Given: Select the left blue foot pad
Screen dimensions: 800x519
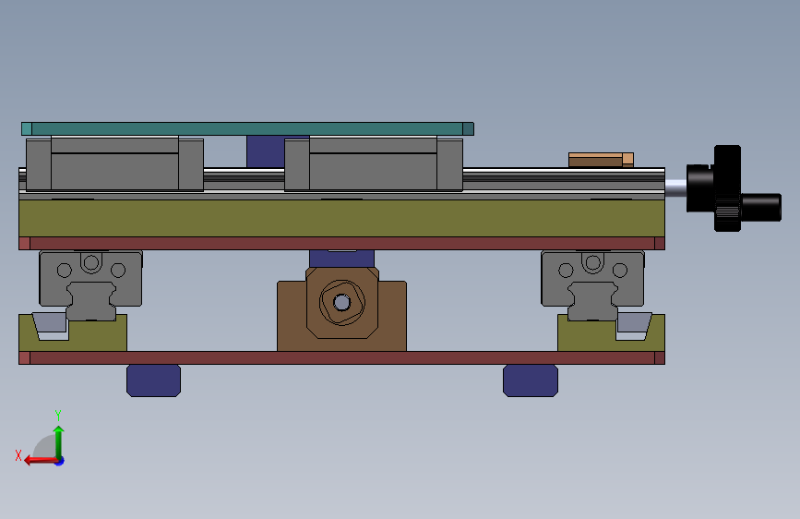Looking at the screenshot, I should click(153, 380).
